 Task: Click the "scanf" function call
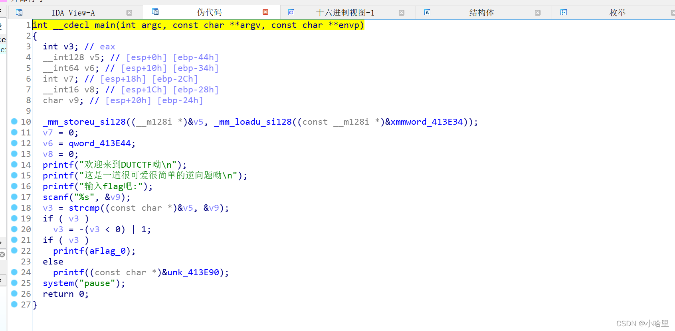coord(56,197)
